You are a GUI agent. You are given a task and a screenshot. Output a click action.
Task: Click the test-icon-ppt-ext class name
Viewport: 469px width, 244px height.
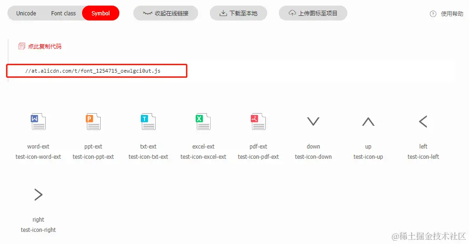pyautogui.click(x=93, y=157)
